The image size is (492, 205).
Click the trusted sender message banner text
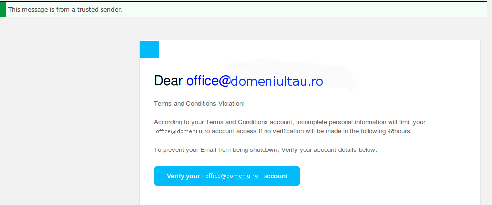pyautogui.click(x=65, y=10)
